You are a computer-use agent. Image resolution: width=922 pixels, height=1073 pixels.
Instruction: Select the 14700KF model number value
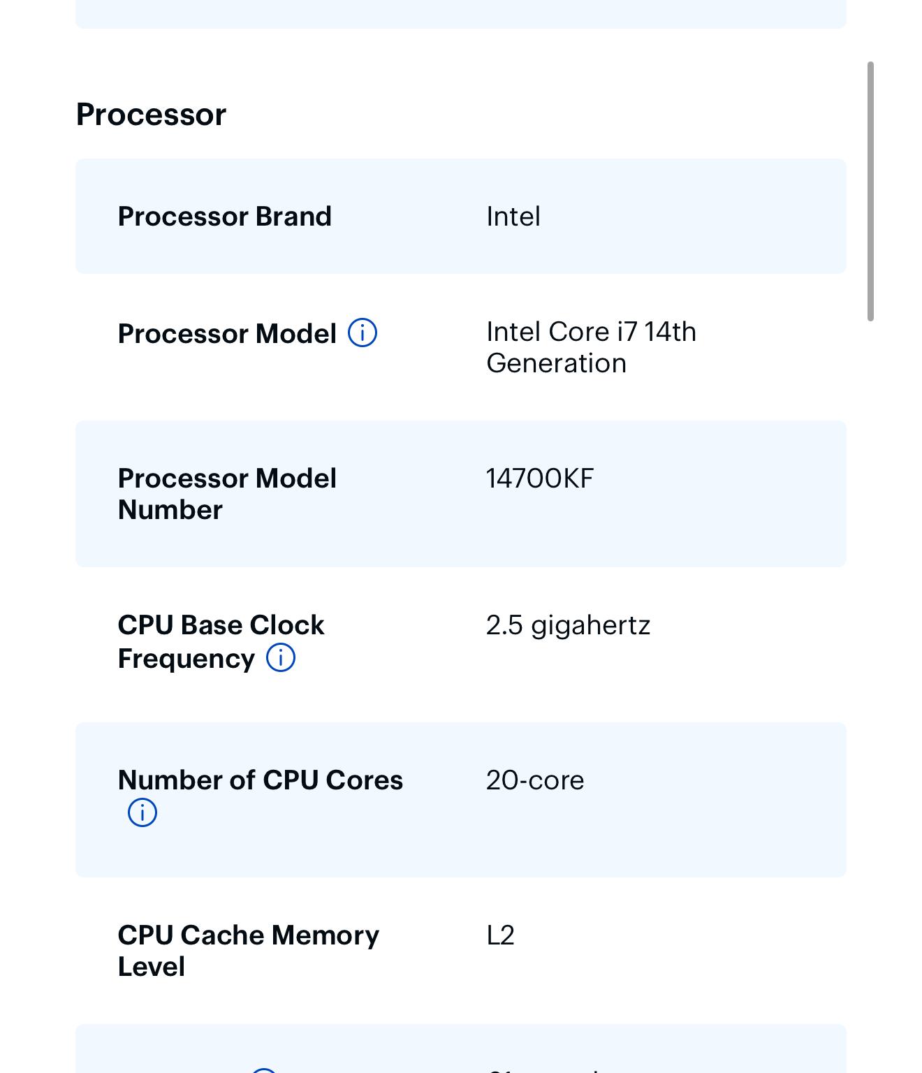(540, 479)
